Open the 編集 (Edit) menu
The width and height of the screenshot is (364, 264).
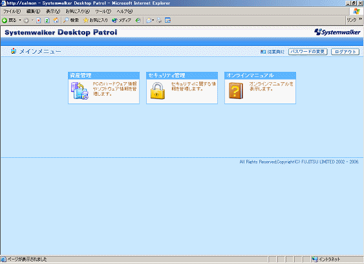pos(33,11)
